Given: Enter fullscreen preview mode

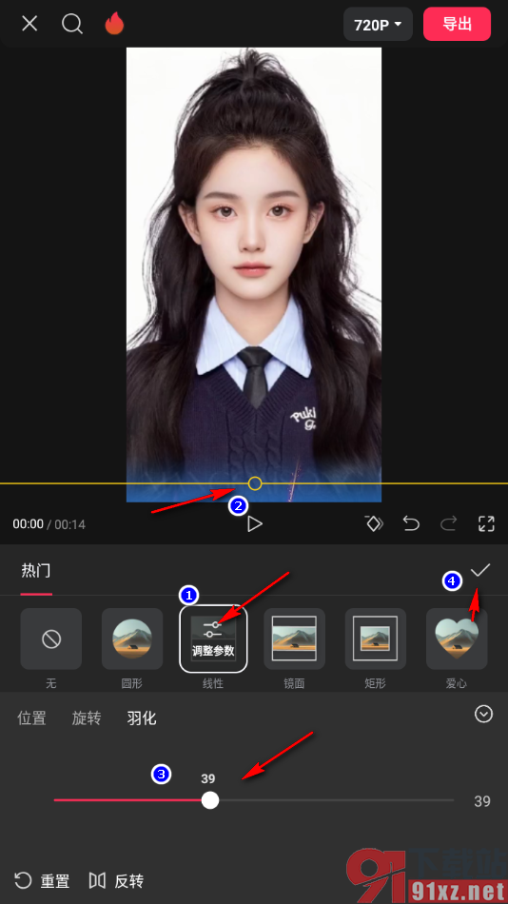Looking at the screenshot, I should click(x=487, y=523).
